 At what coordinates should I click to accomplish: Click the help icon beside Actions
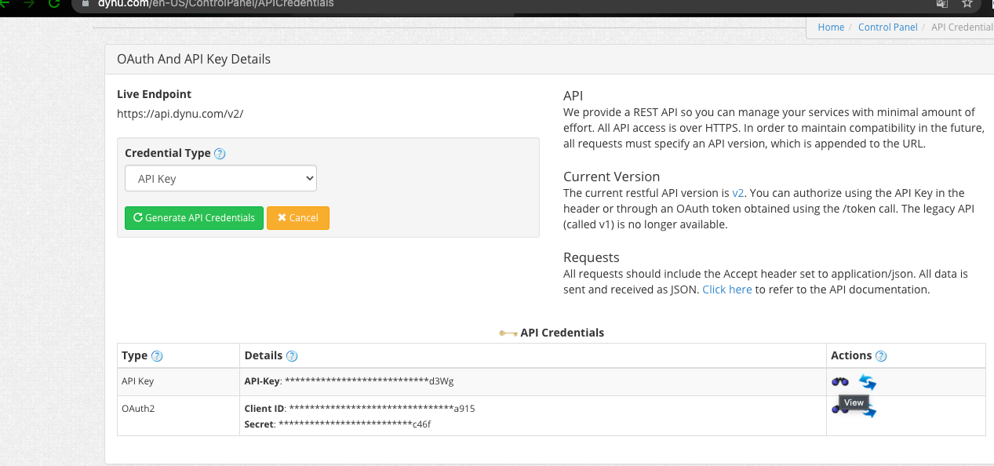881,356
